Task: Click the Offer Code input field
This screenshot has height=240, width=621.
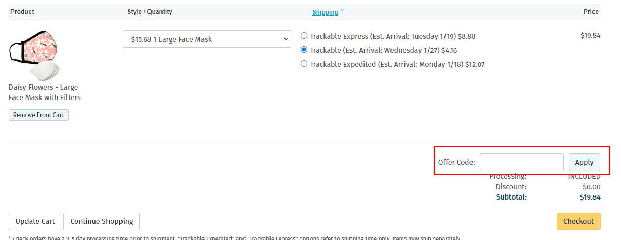Action: coord(522,162)
